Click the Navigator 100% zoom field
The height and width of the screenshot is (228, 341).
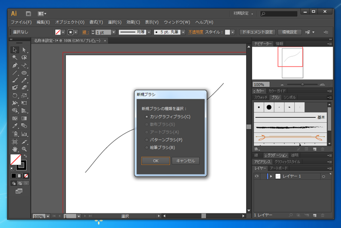pos(261,84)
